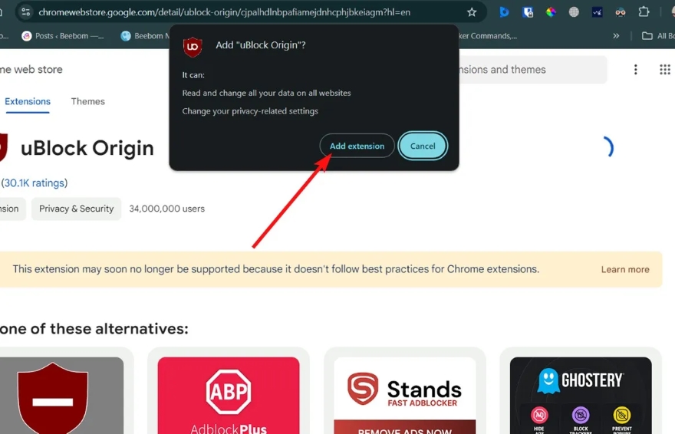Expand hidden bookmarks with the double chevron
Screen dimensions: 675x434
[x=616, y=36]
